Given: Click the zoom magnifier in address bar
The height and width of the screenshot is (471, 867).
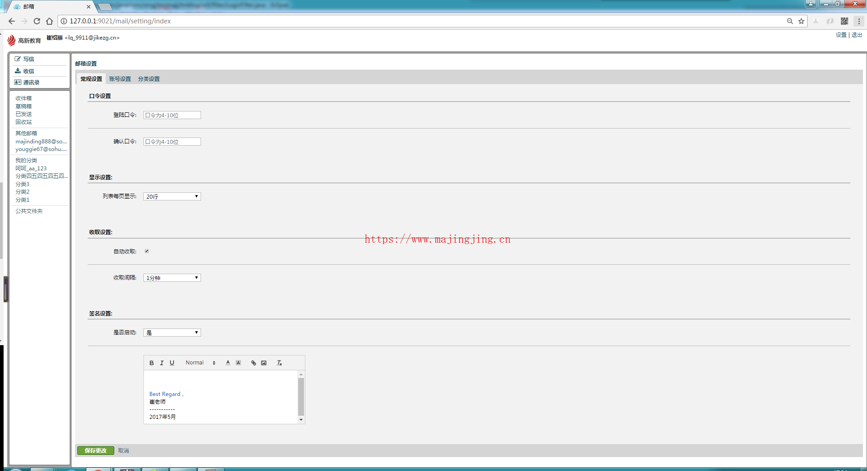Looking at the screenshot, I should [x=790, y=21].
